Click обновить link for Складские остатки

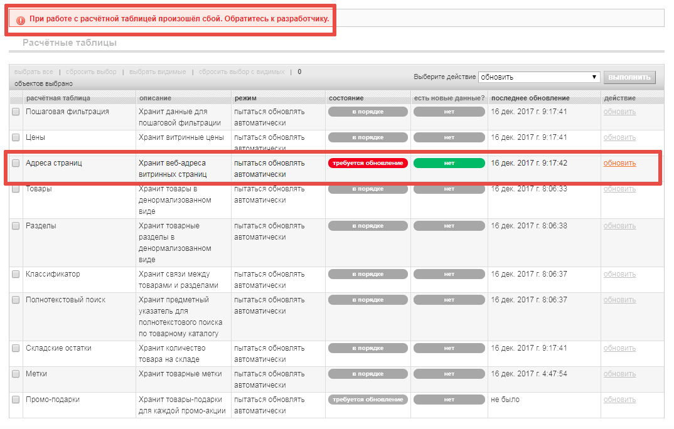click(619, 348)
